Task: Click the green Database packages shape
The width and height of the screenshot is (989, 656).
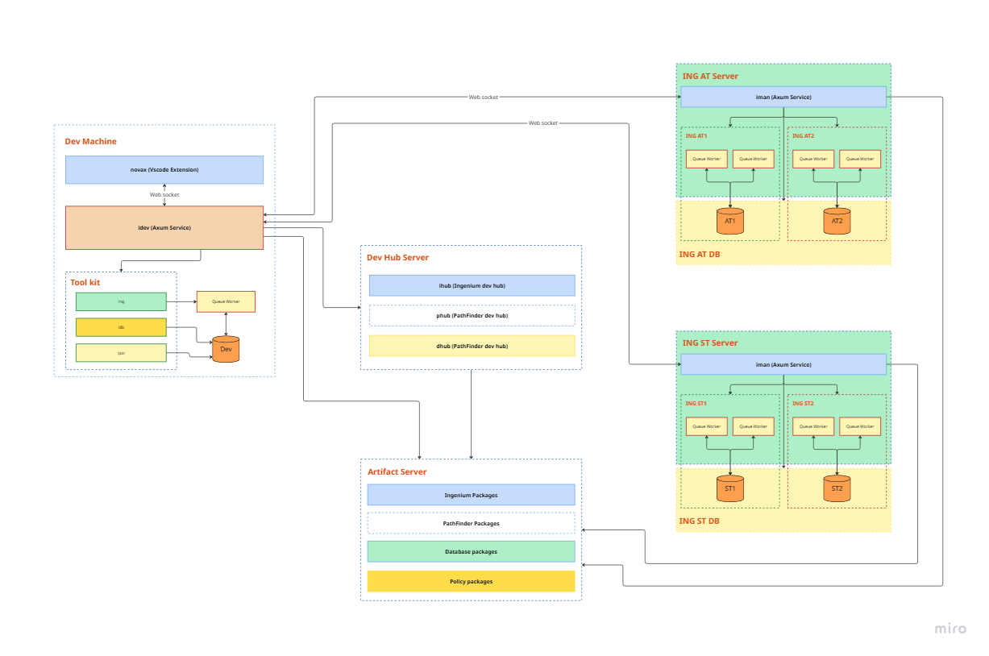Action: pyautogui.click(x=472, y=551)
